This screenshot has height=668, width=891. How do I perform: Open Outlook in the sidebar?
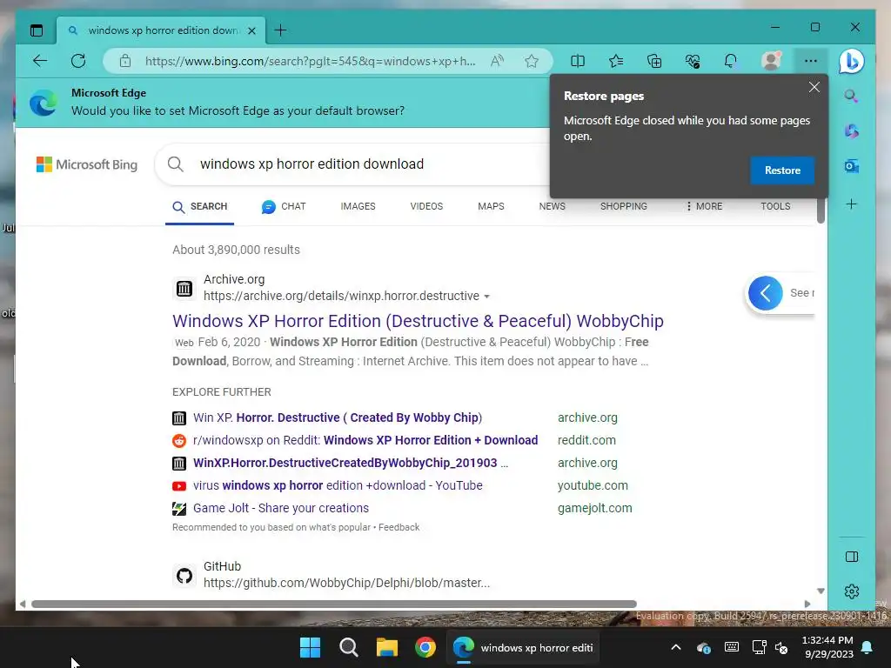851,166
